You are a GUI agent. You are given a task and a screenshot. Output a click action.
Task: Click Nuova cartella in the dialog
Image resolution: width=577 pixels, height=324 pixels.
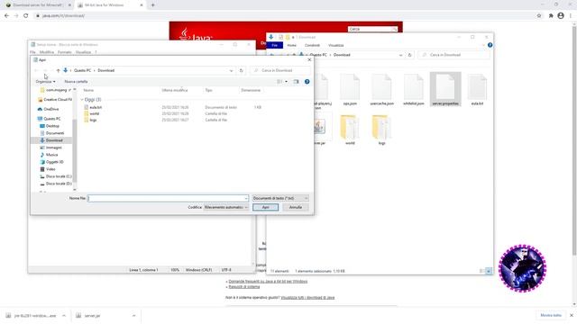tap(76, 82)
